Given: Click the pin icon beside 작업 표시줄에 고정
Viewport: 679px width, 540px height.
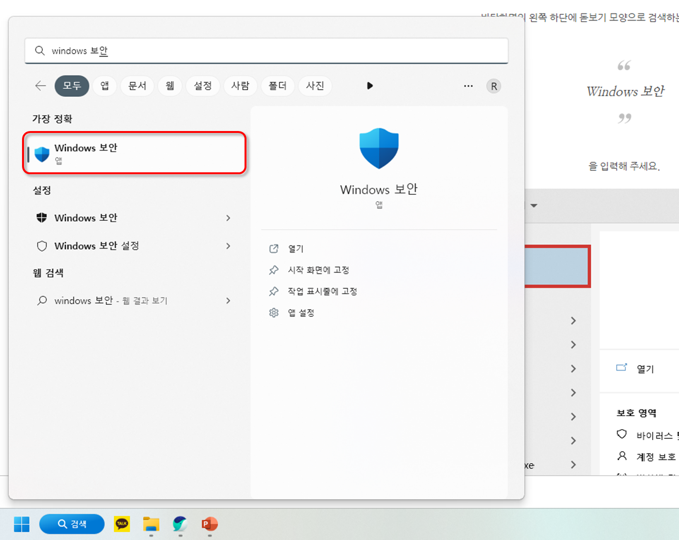Looking at the screenshot, I should click(274, 291).
